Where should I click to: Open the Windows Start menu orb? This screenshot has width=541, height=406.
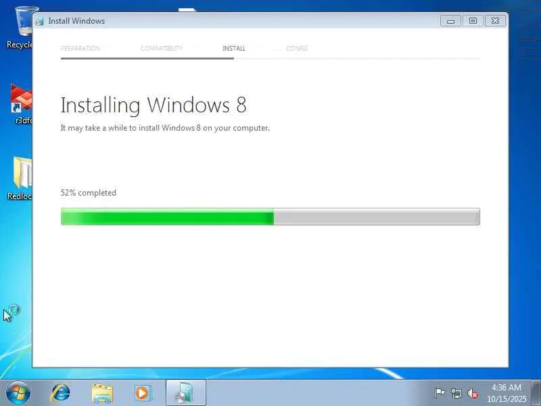(18, 393)
